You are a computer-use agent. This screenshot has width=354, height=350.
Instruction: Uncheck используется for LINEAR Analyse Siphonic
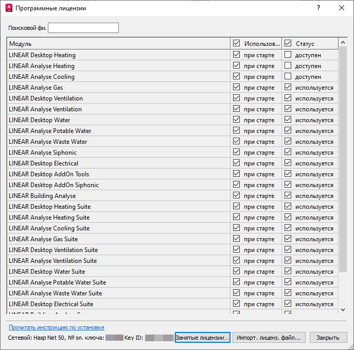coord(288,152)
